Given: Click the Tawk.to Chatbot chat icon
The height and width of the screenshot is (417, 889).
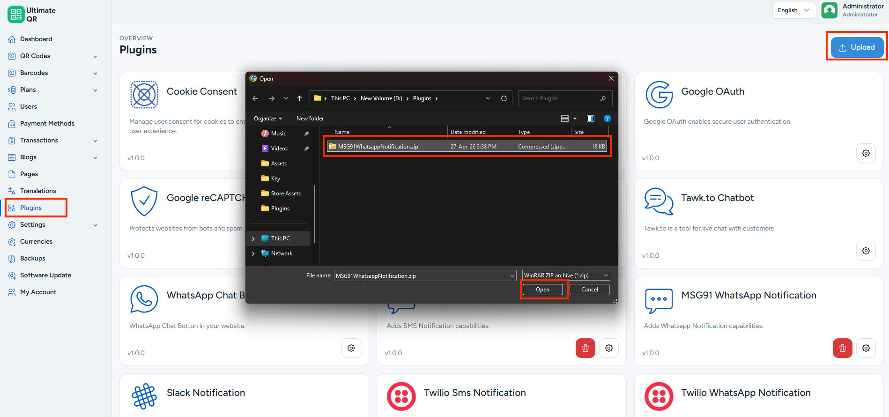Looking at the screenshot, I should (x=659, y=201).
